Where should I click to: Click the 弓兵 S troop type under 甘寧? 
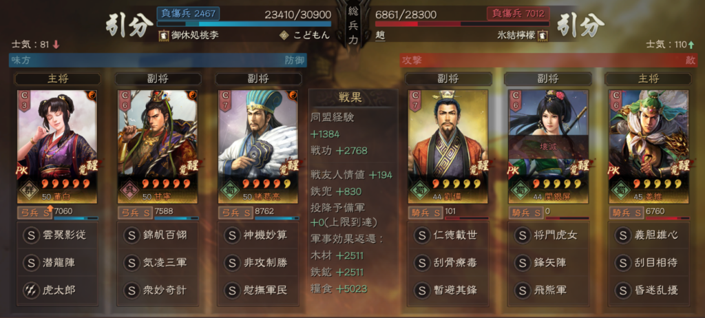click(134, 213)
